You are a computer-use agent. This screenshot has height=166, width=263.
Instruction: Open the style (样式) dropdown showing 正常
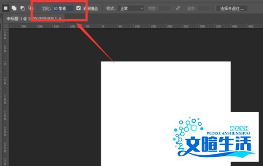click(x=131, y=8)
